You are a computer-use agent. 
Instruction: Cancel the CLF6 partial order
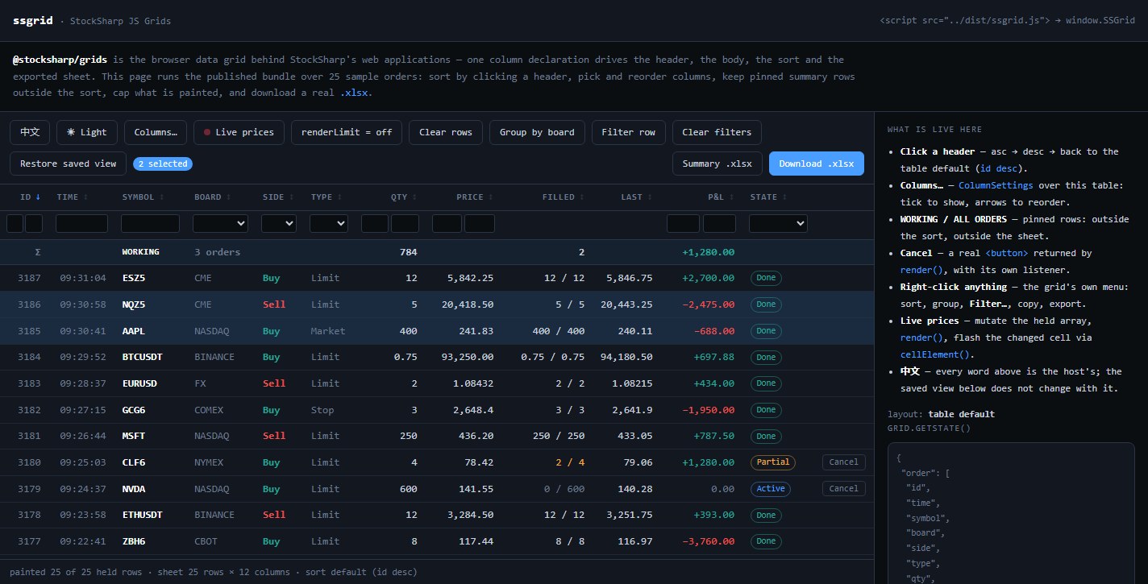(x=844, y=462)
